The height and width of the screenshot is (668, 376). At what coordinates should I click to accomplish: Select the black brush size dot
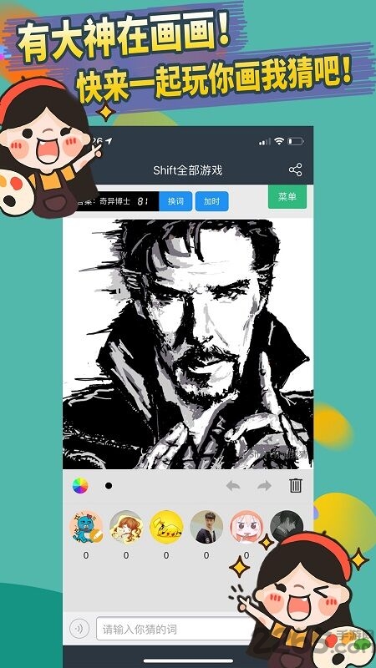[x=109, y=486]
